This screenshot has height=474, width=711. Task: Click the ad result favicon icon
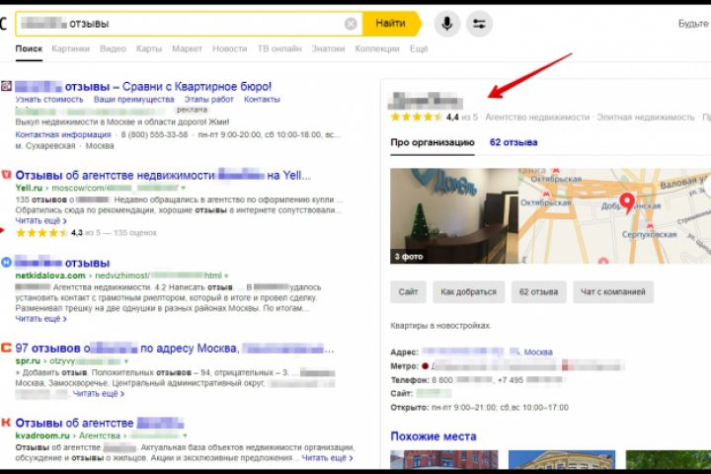6,86
